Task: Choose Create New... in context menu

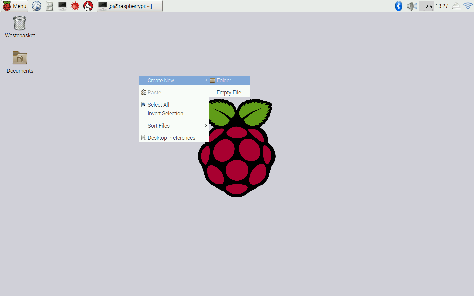Action: click(174, 80)
